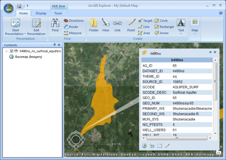Open the Map dropdown arrow

click(195, 34)
